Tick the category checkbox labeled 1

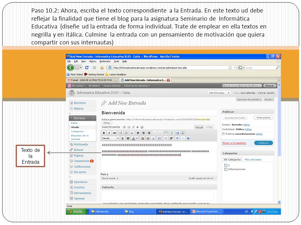tap(226, 165)
